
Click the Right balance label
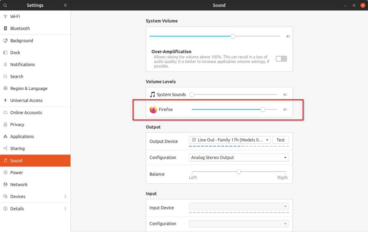click(282, 178)
